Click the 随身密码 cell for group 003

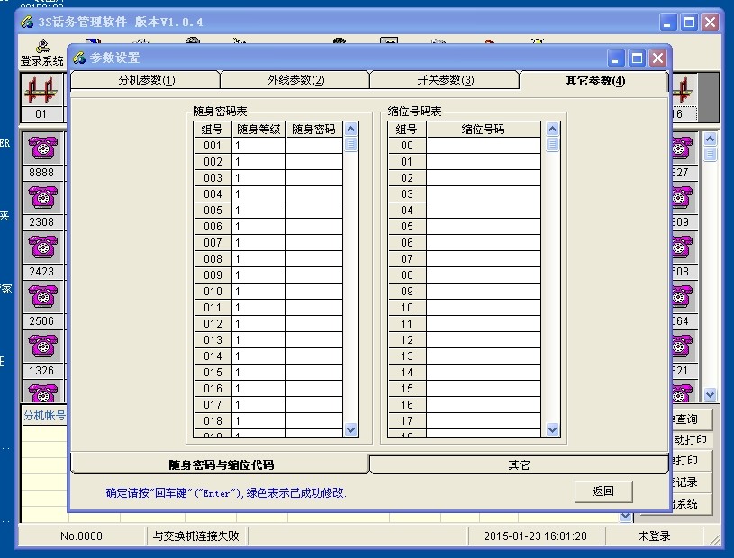pyautogui.click(x=314, y=178)
